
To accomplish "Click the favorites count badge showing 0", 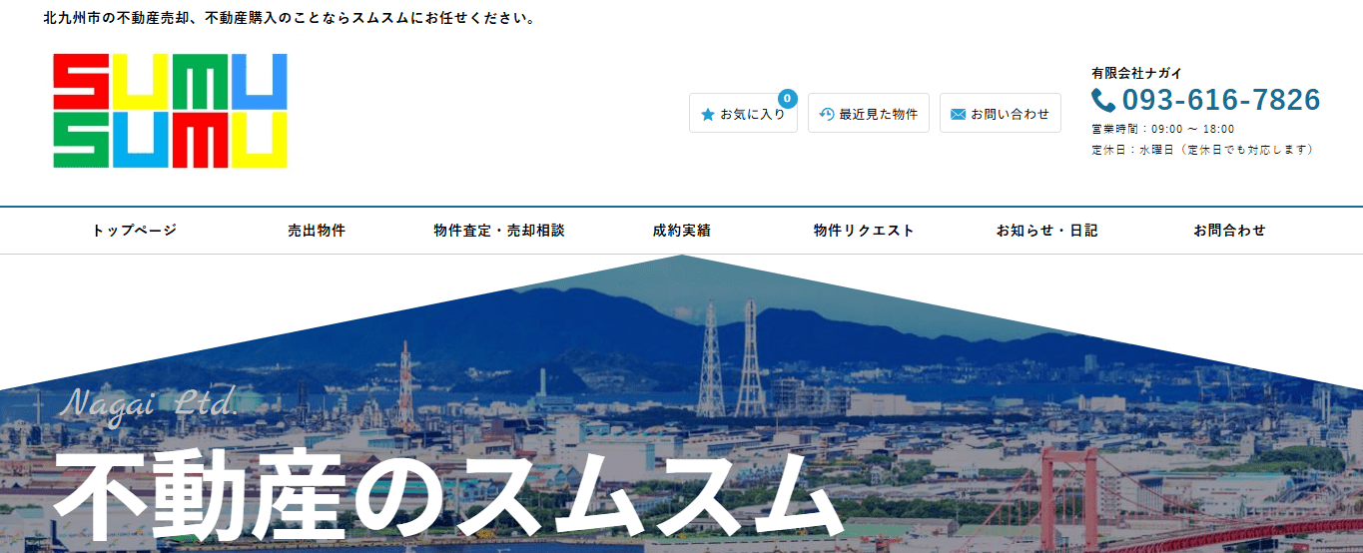I will 787,98.
